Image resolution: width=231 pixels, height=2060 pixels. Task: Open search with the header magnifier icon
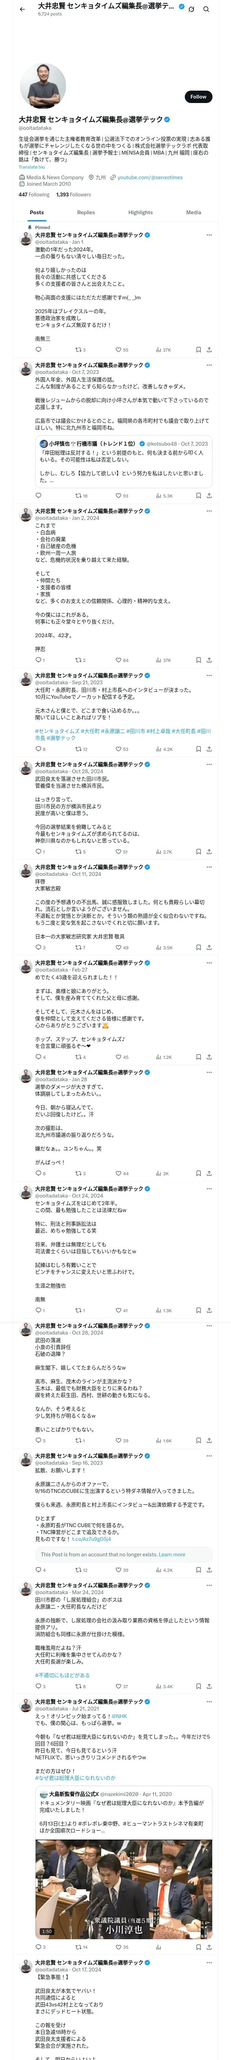(206, 9)
